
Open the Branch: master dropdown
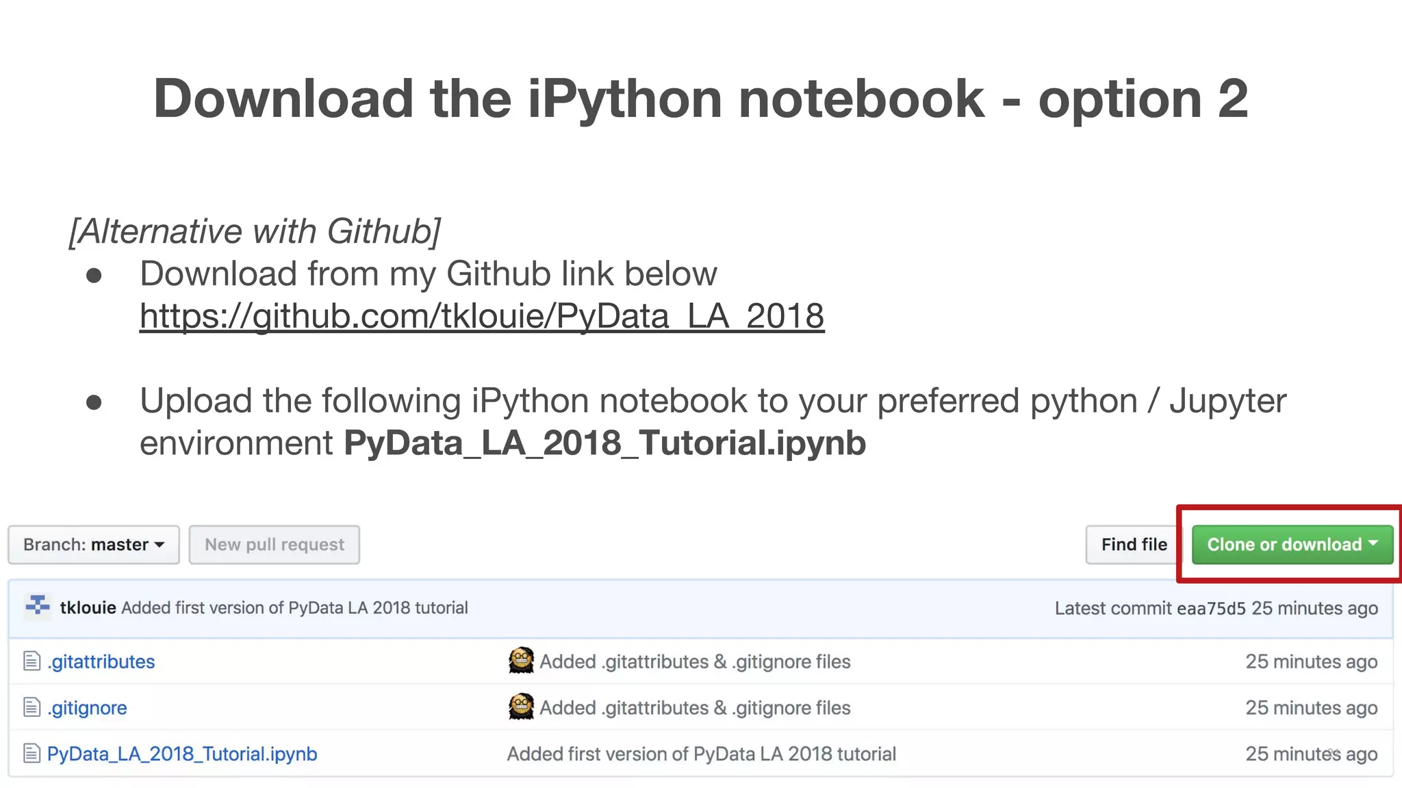(94, 544)
